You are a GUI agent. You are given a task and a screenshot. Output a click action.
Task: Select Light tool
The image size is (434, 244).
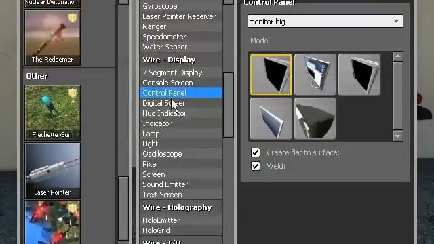(x=181, y=144)
